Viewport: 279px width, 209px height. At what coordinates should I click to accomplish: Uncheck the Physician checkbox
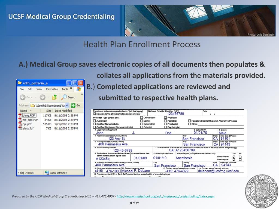pos(165,118)
